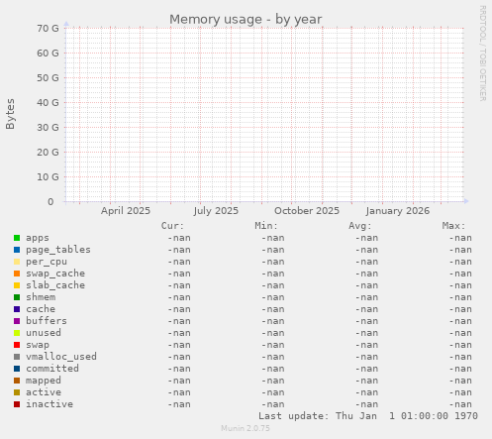Click the Avg value for swap
Image resolution: width=492 pixels, height=439 pixels.
point(366,345)
